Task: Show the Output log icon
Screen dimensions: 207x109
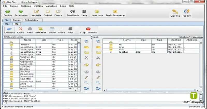Action: pos(48,13)
